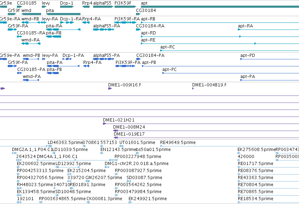Click the levy gene label
299x204 pixels.
pyautogui.click(x=46, y=3)
